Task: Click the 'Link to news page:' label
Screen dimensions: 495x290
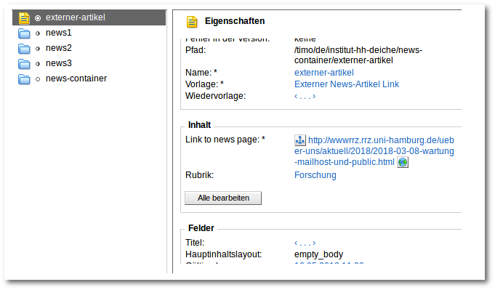Action: click(x=225, y=140)
